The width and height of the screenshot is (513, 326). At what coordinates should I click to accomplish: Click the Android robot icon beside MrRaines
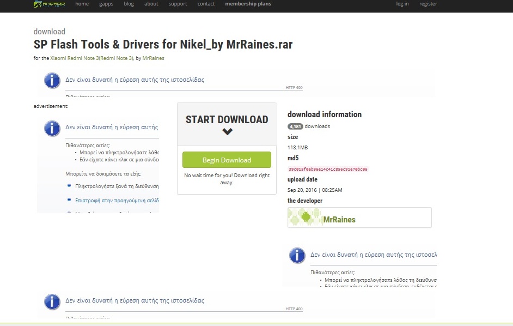(305, 218)
